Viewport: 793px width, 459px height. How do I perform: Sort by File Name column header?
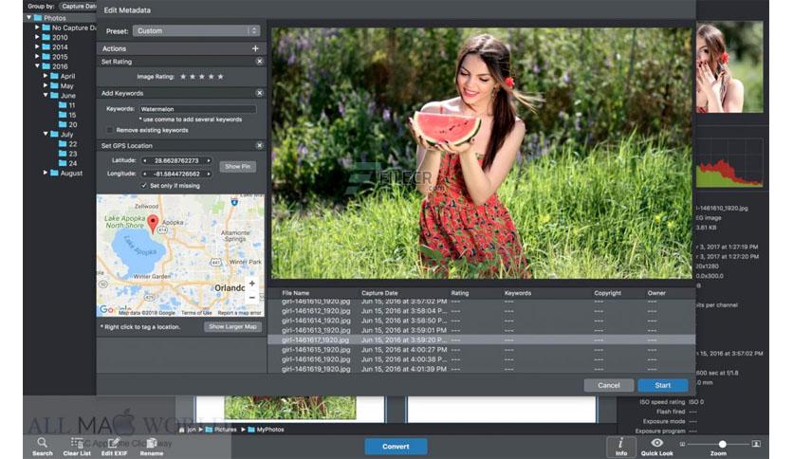295,293
